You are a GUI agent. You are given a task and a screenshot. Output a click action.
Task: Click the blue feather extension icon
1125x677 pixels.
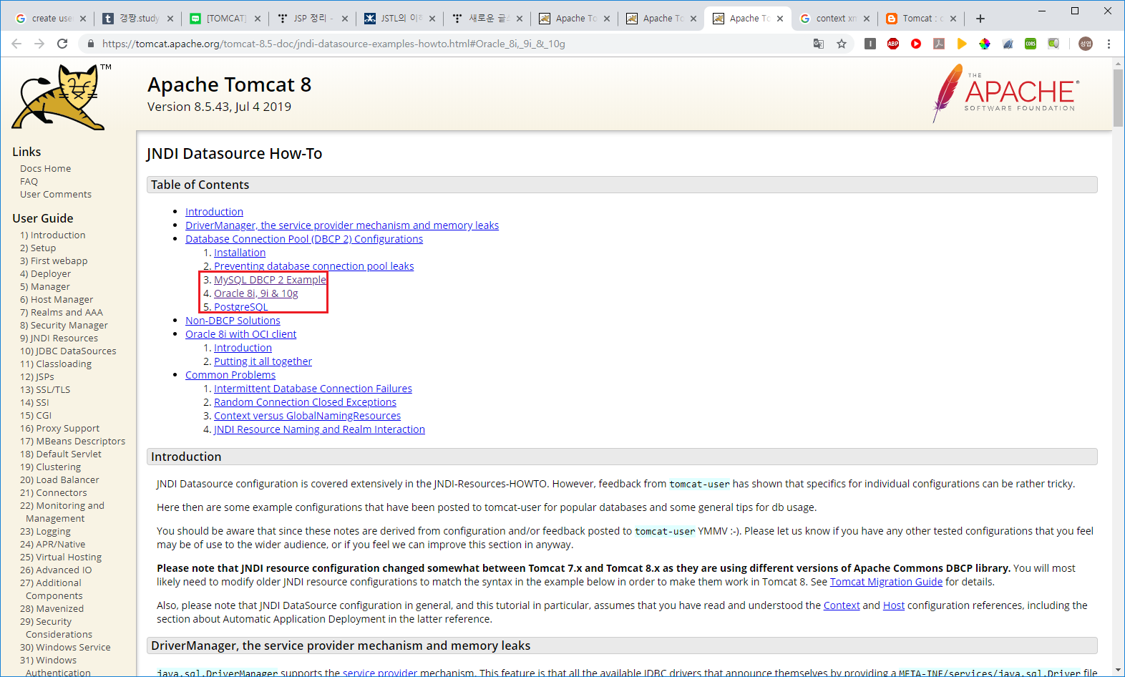(1008, 44)
